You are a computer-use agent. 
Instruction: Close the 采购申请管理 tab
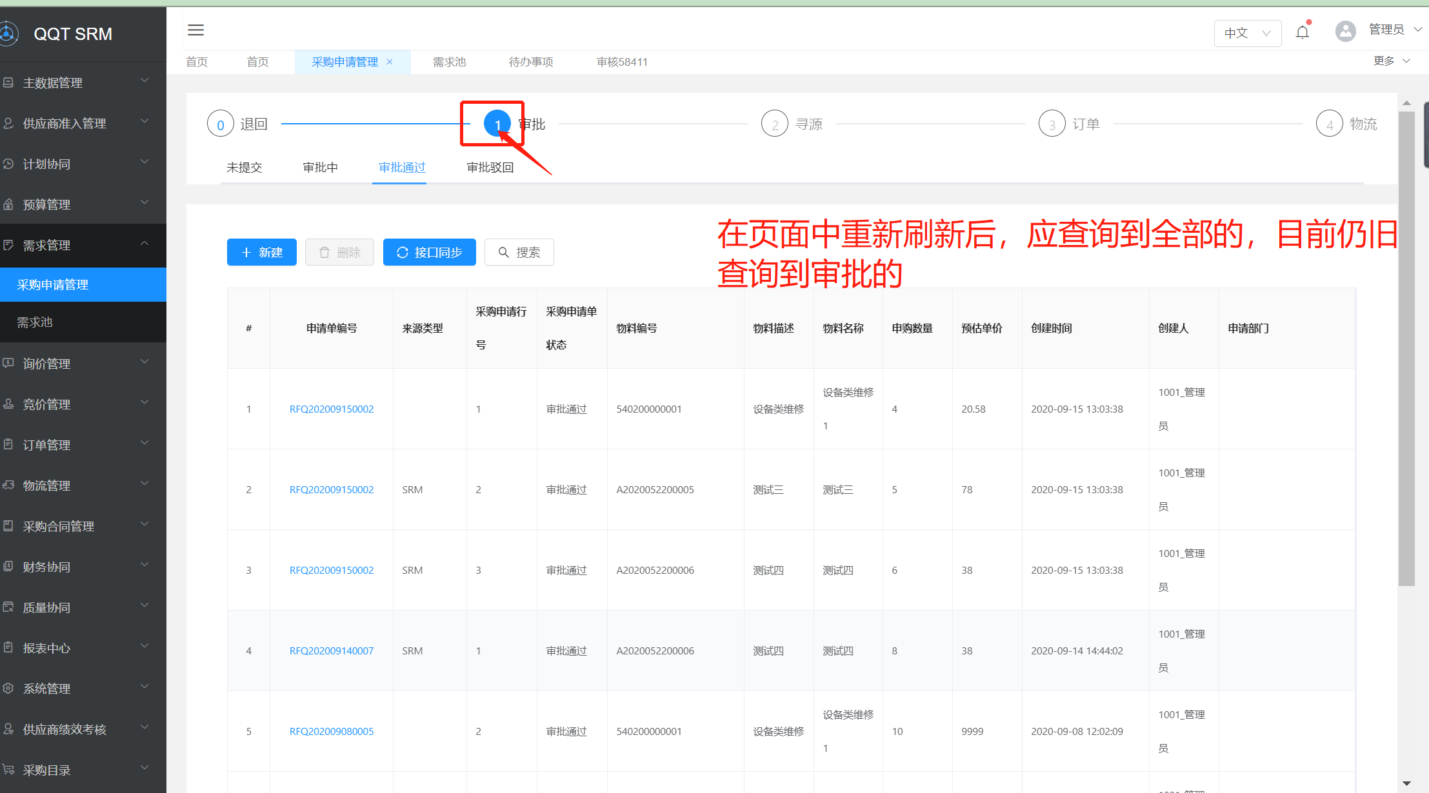(x=390, y=62)
